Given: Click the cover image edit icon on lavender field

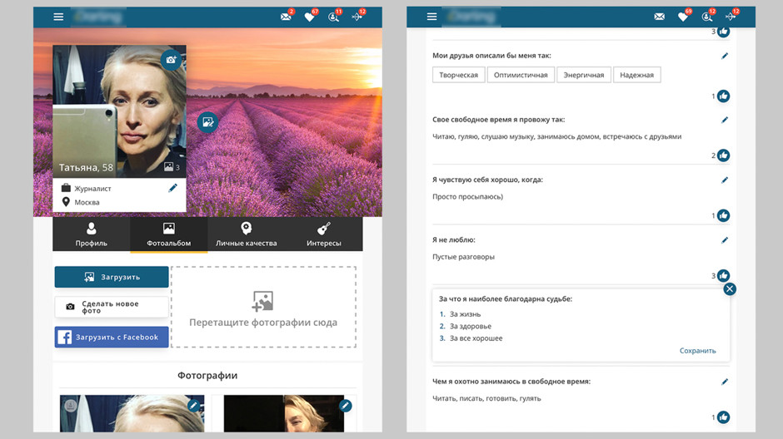Looking at the screenshot, I should pos(207,122).
